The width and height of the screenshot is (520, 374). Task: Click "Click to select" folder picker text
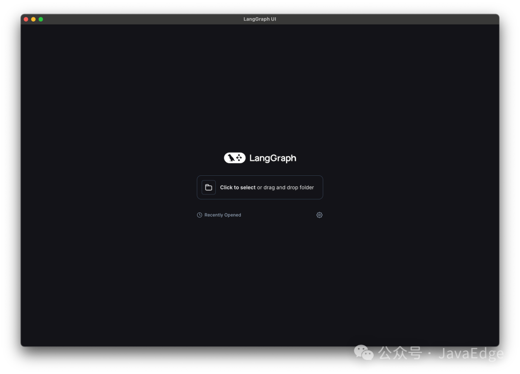(238, 187)
